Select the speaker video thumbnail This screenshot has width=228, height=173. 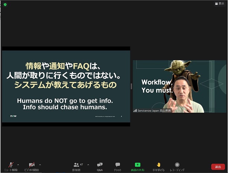tap(180, 86)
